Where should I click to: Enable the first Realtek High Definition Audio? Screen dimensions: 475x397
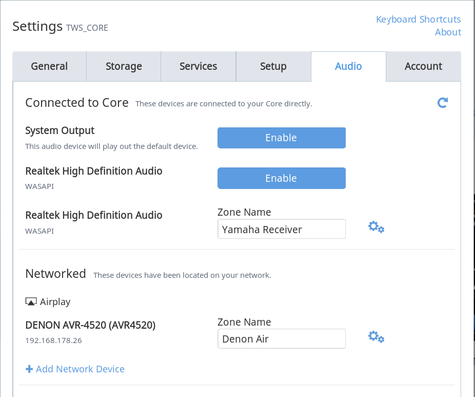coord(282,178)
